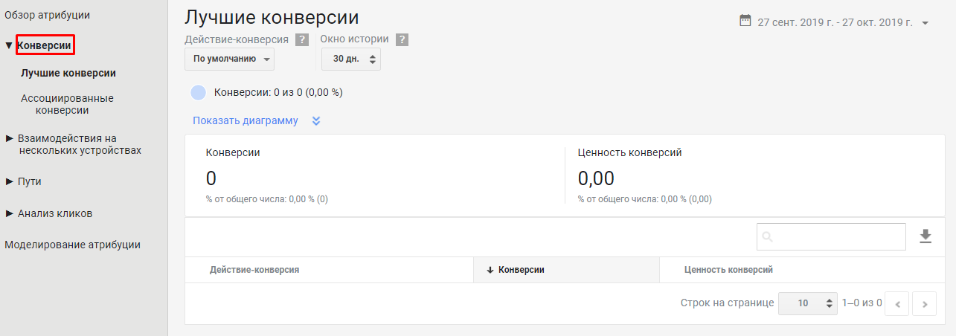Click the calendar icon beside date range
Screen dimensions: 956x336
tap(745, 22)
